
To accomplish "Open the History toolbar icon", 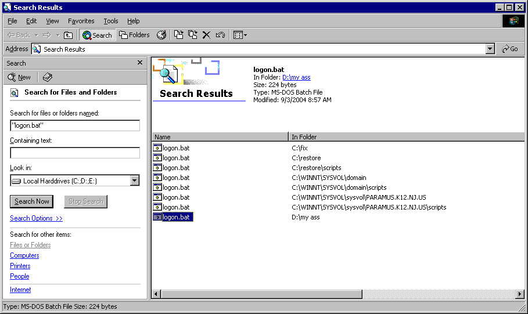I will tap(161, 35).
